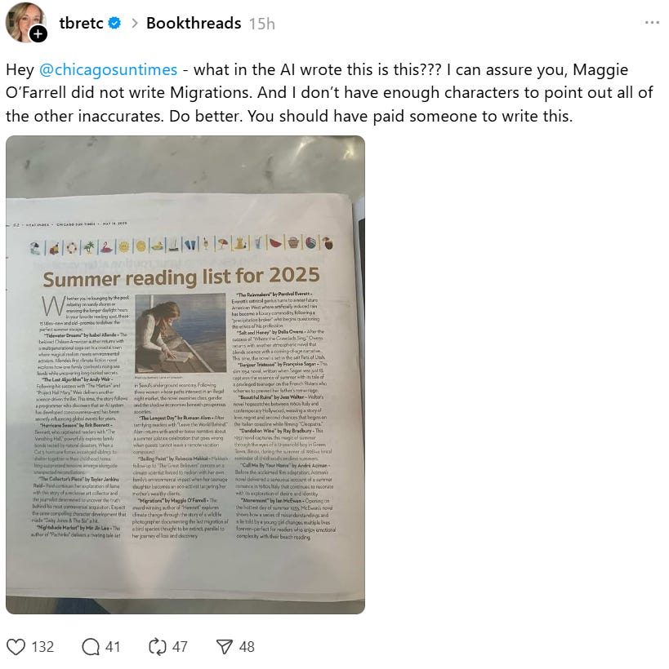Open tbretc username link
This screenshot has width=669, height=669.
coord(81,23)
